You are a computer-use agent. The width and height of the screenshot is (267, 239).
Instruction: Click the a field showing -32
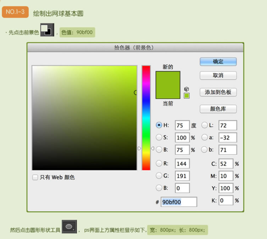click(228, 138)
